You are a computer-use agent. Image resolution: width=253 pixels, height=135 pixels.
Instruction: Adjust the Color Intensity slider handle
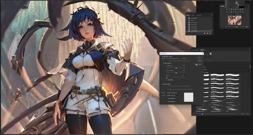click(x=176, y=73)
